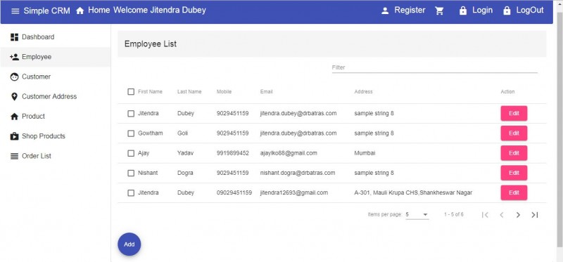Click the Shop Products bag icon
Image resolution: width=563 pixels, height=262 pixels.
(x=14, y=136)
